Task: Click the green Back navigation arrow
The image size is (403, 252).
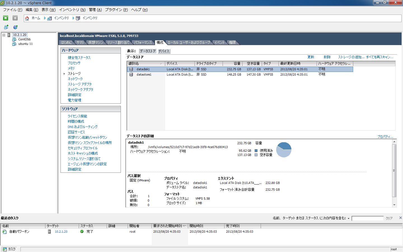Action: pyautogui.click(x=6, y=18)
